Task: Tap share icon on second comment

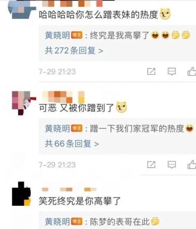Action: [x=151, y=164]
